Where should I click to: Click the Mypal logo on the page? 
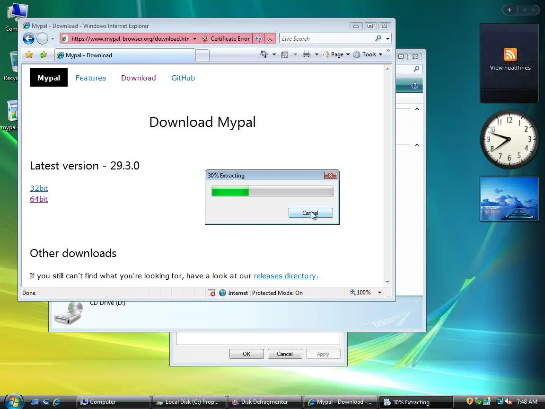coord(49,78)
